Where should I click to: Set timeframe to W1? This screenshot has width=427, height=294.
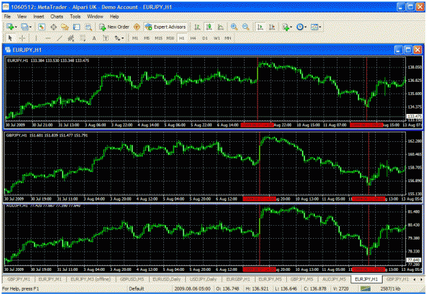pyautogui.click(x=217, y=38)
